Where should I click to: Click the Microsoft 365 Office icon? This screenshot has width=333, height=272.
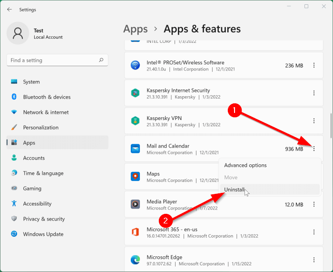pos(135,232)
